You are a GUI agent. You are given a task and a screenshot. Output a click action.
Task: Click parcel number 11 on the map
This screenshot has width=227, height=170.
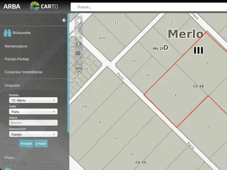(x=116, y=23)
